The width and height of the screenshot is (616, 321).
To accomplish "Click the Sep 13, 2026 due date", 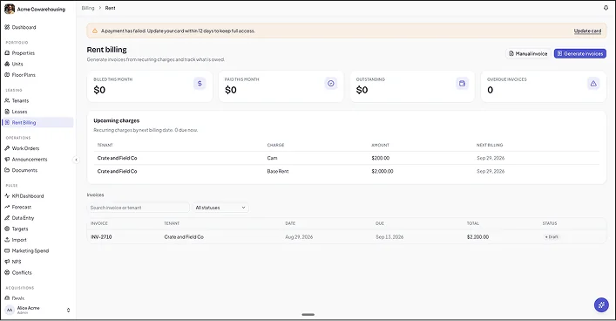I will [389, 237].
